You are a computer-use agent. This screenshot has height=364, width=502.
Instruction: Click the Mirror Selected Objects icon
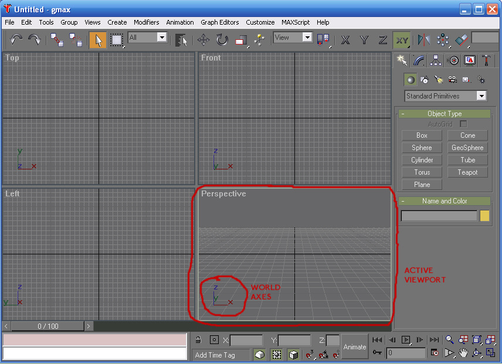424,40
